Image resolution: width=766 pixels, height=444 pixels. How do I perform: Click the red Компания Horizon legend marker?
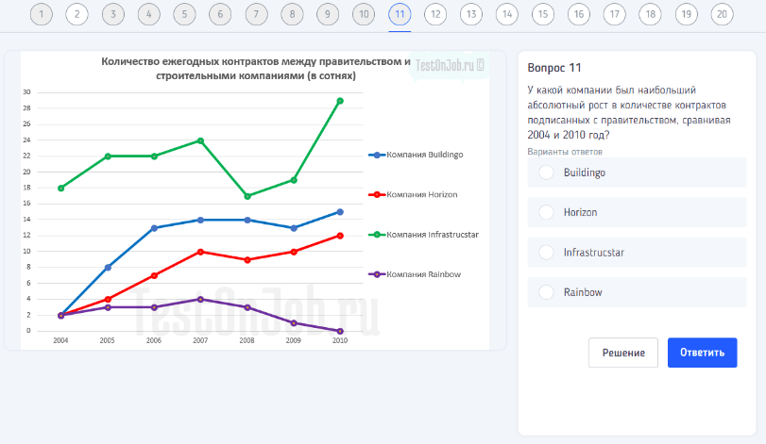click(377, 194)
